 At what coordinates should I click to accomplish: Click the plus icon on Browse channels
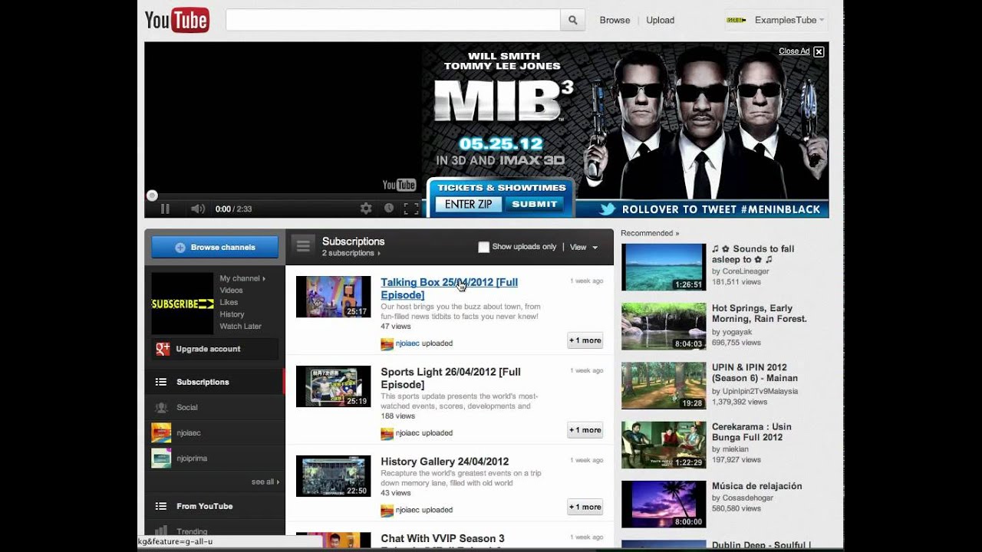(180, 248)
